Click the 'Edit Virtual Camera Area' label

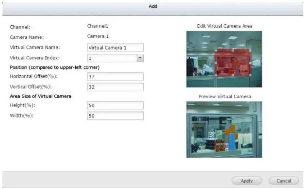(225, 26)
